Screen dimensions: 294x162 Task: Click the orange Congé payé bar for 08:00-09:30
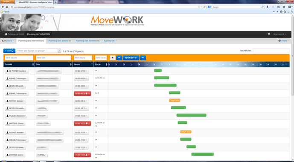point(175,100)
